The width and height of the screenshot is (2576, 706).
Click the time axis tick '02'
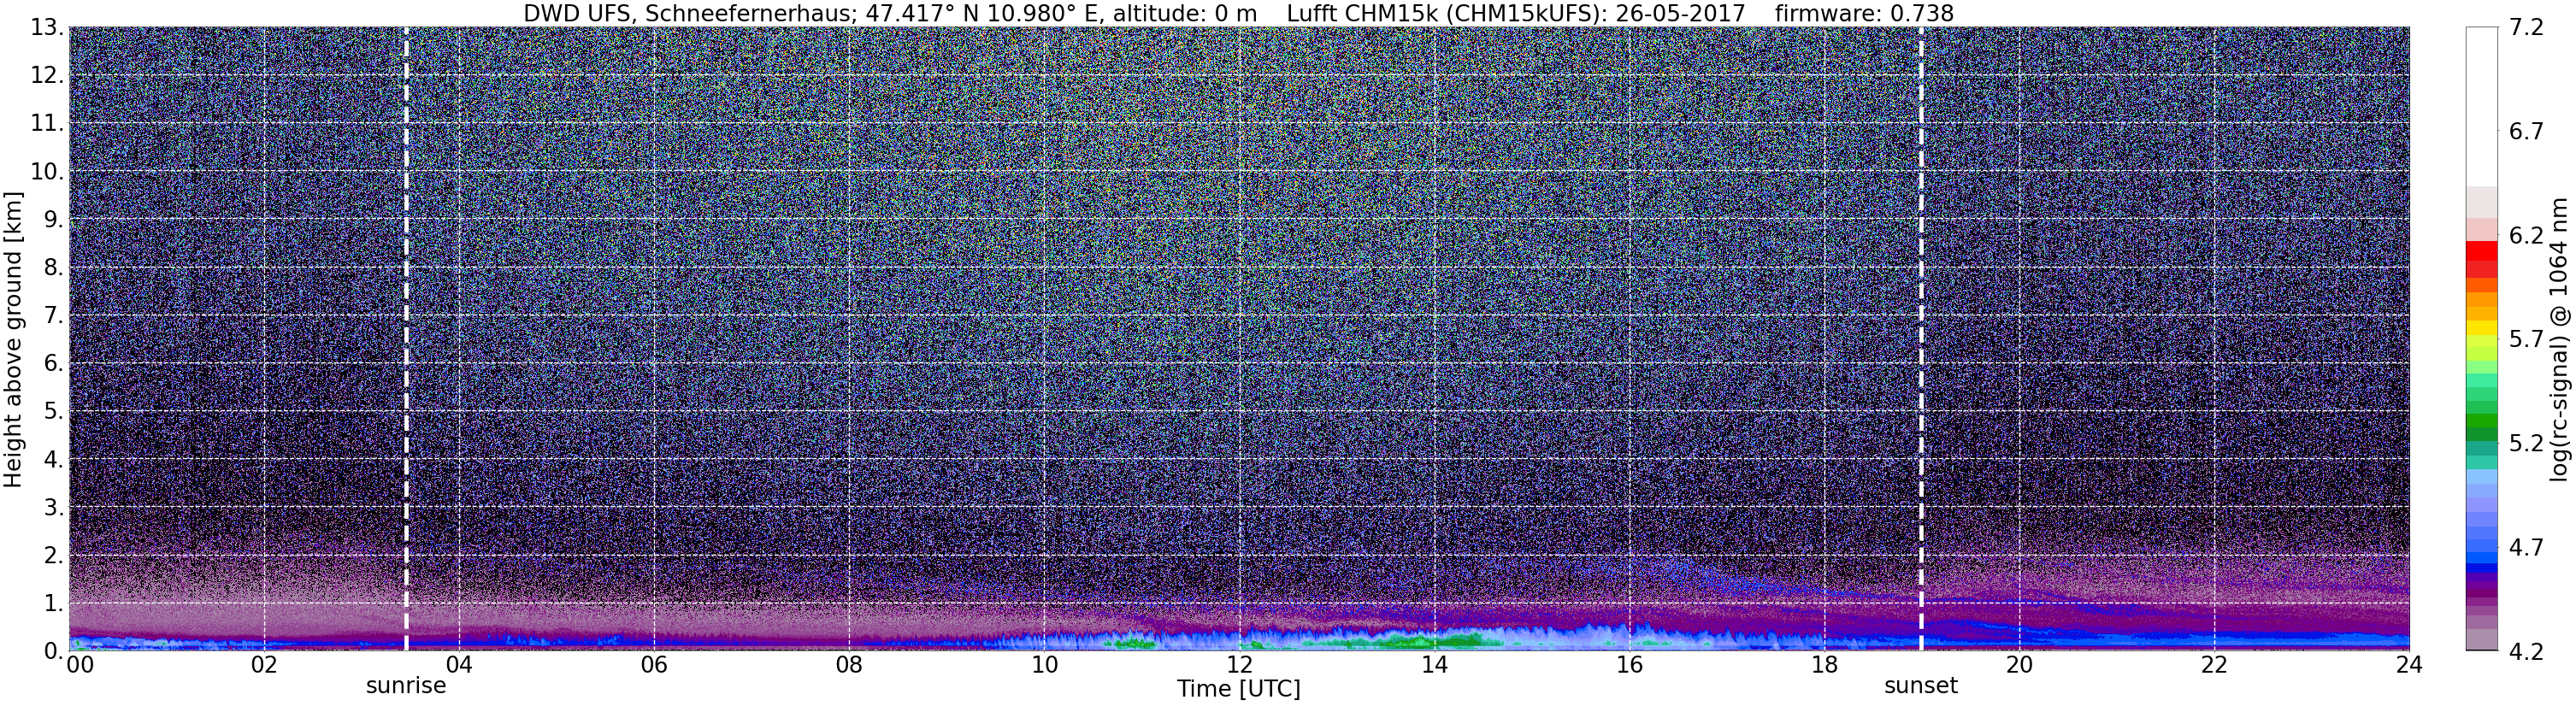pyautogui.click(x=263, y=665)
